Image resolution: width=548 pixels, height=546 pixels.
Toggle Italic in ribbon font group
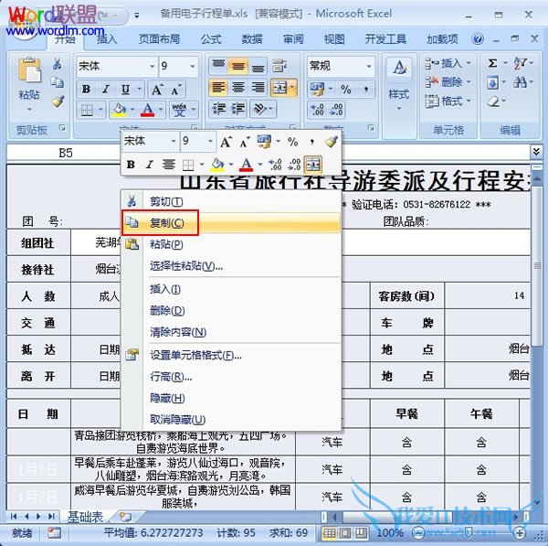(x=106, y=90)
